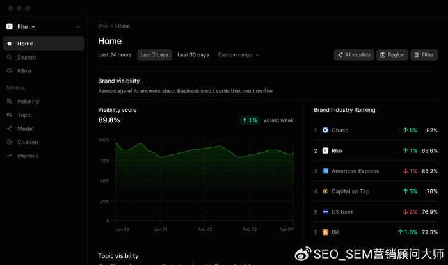Click the down 2% change for US bank
Image resolution: width=448 pixels, height=265 pixels.
410,212
